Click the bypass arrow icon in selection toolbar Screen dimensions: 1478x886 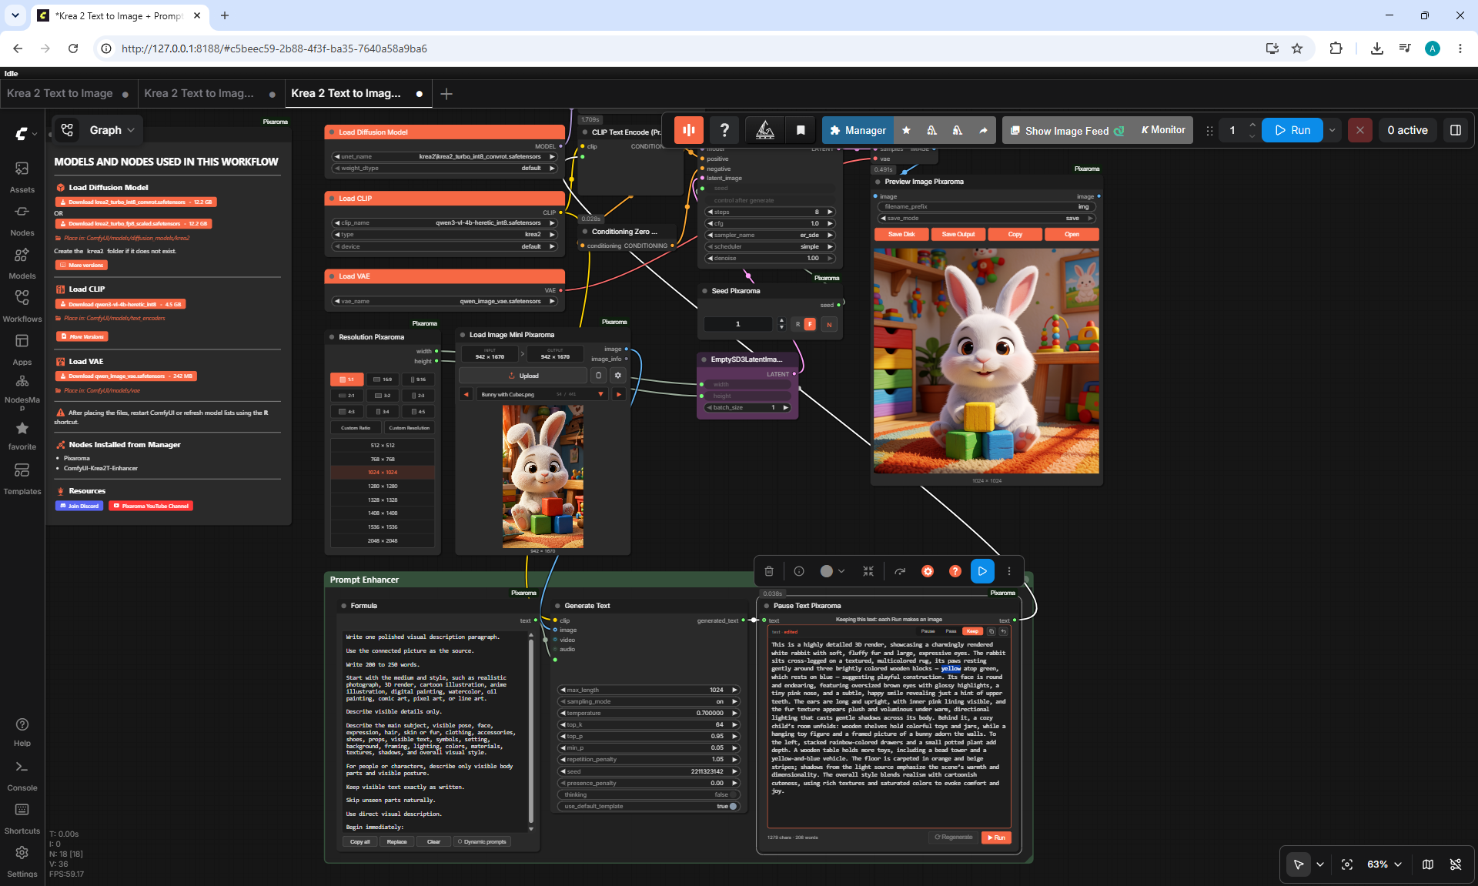coord(900,571)
